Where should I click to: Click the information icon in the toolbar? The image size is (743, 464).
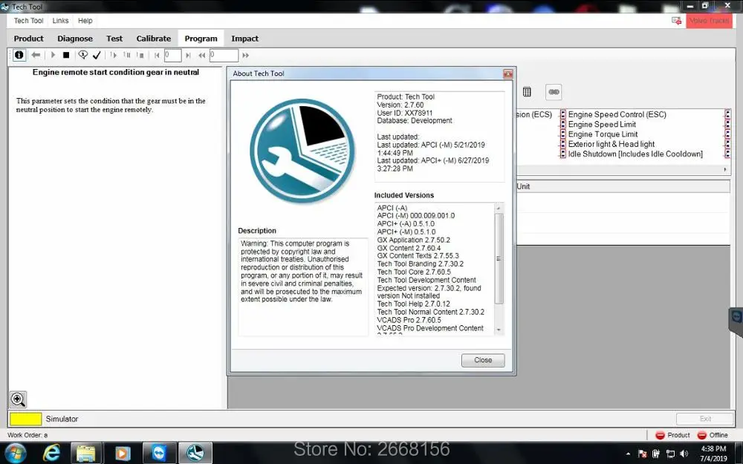pos(19,55)
